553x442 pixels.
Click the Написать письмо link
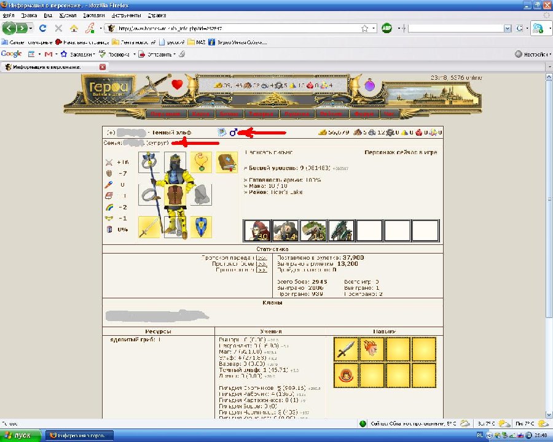269,152
